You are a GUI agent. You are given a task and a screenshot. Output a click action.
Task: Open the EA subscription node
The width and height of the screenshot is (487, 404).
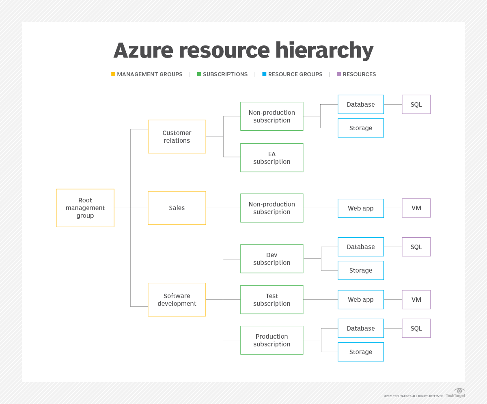pos(272,157)
